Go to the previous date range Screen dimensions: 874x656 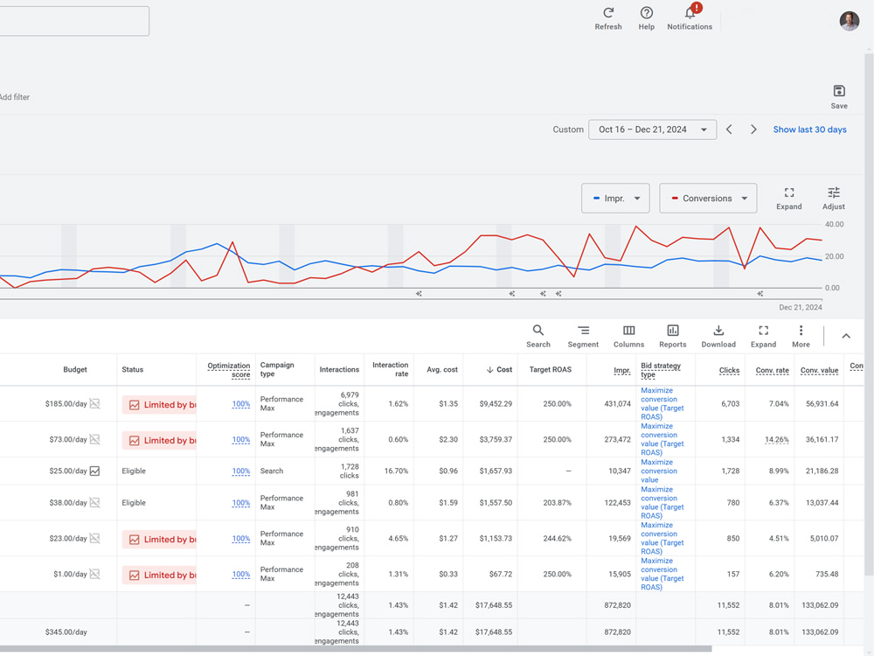(729, 129)
